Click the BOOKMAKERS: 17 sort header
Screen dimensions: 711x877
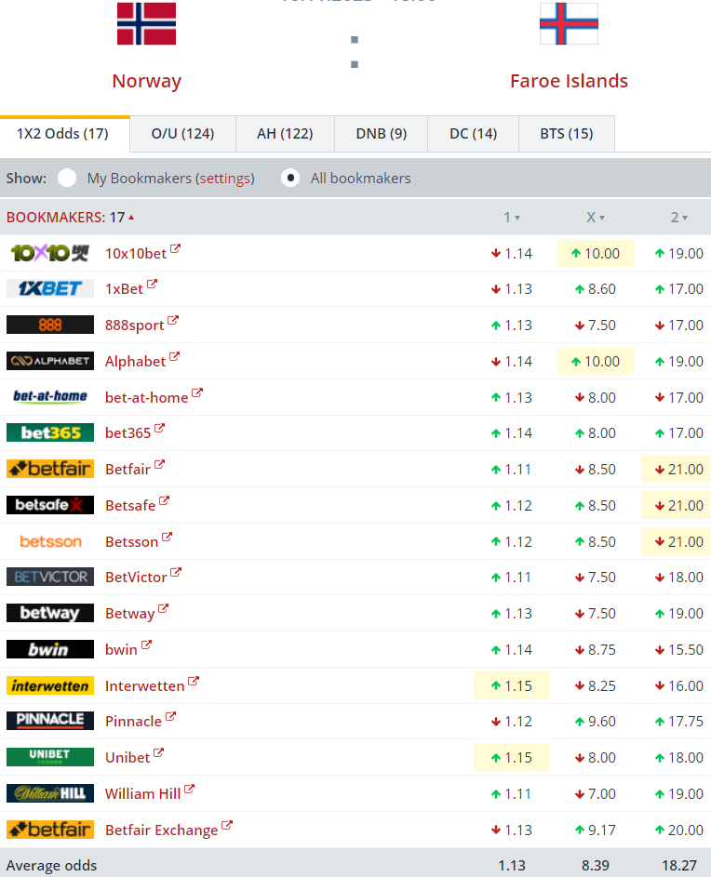tap(70, 218)
